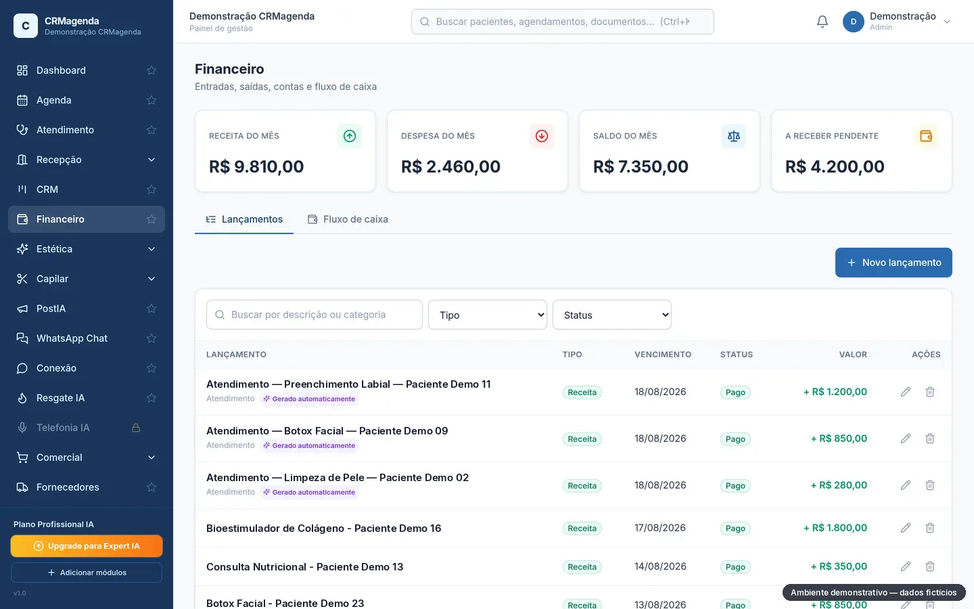The height and width of the screenshot is (609, 974).
Task: Expand the Recepção submenu
Action: point(152,160)
